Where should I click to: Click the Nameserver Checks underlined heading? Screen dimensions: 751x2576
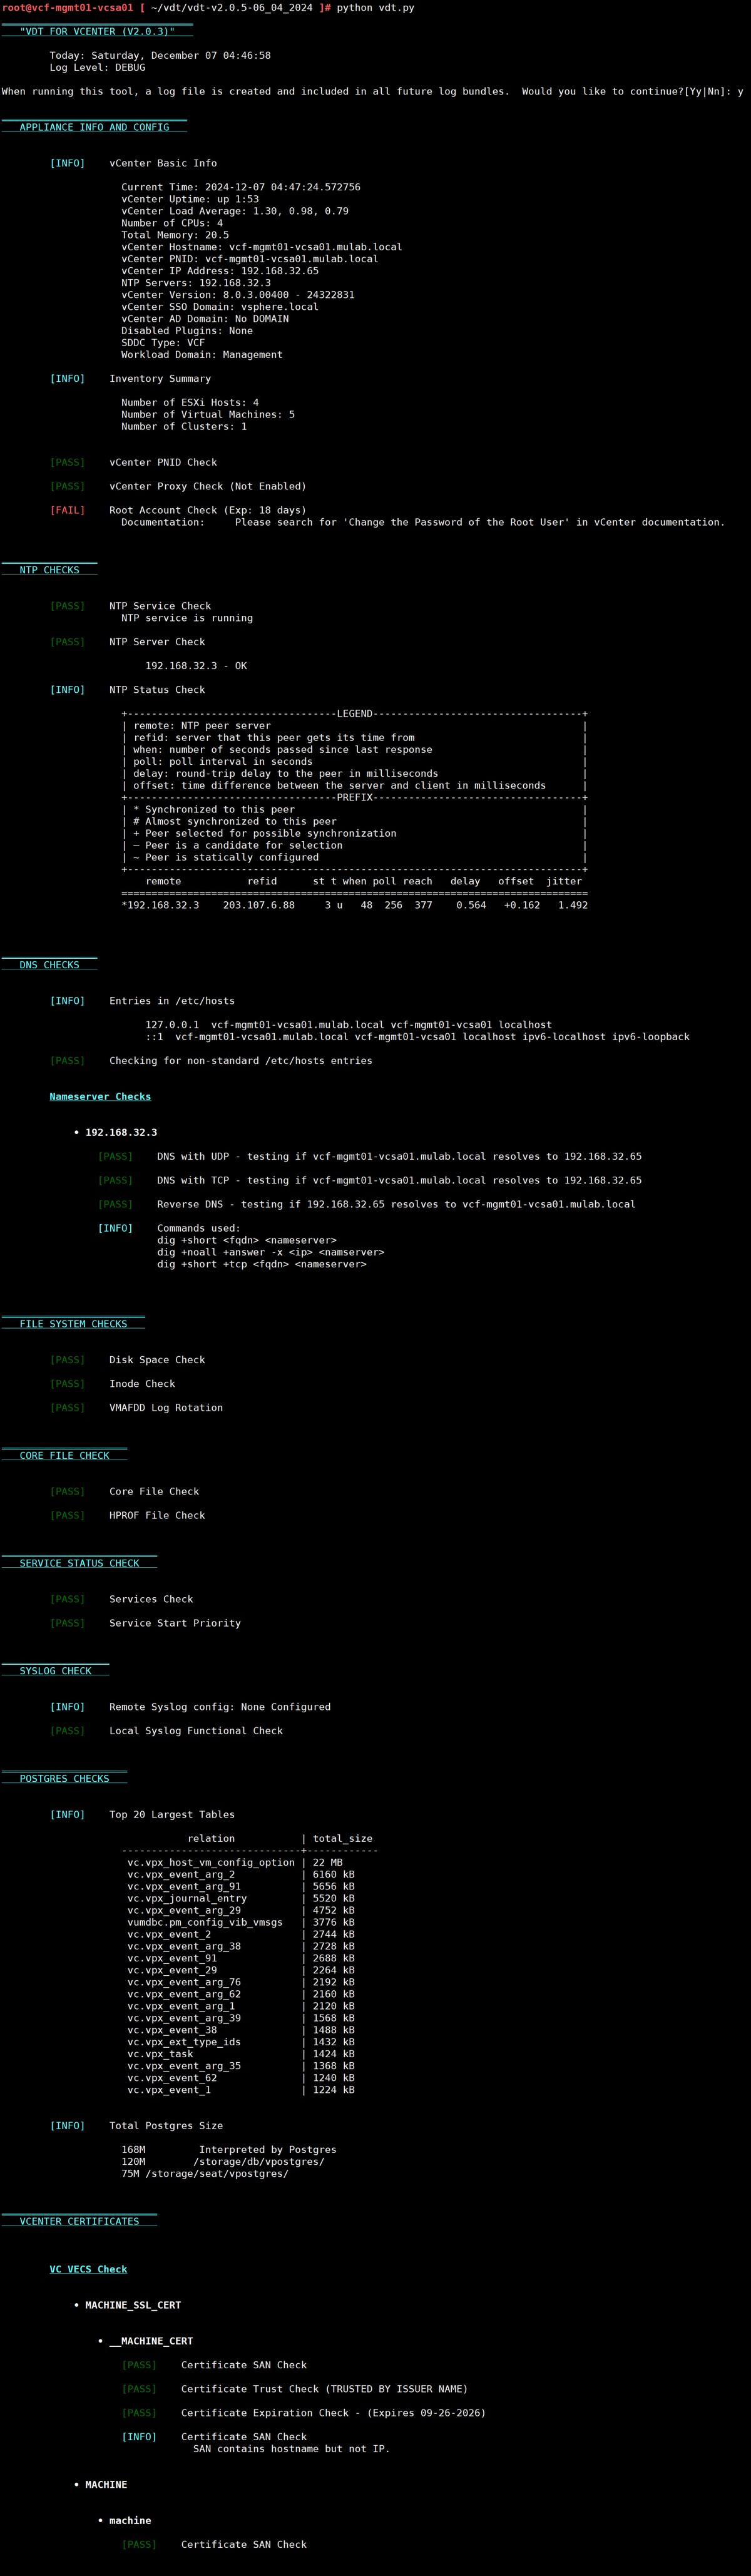[100, 1096]
